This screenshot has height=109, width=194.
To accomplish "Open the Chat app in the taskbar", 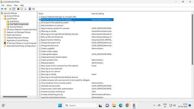I will (x=107, y=105).
